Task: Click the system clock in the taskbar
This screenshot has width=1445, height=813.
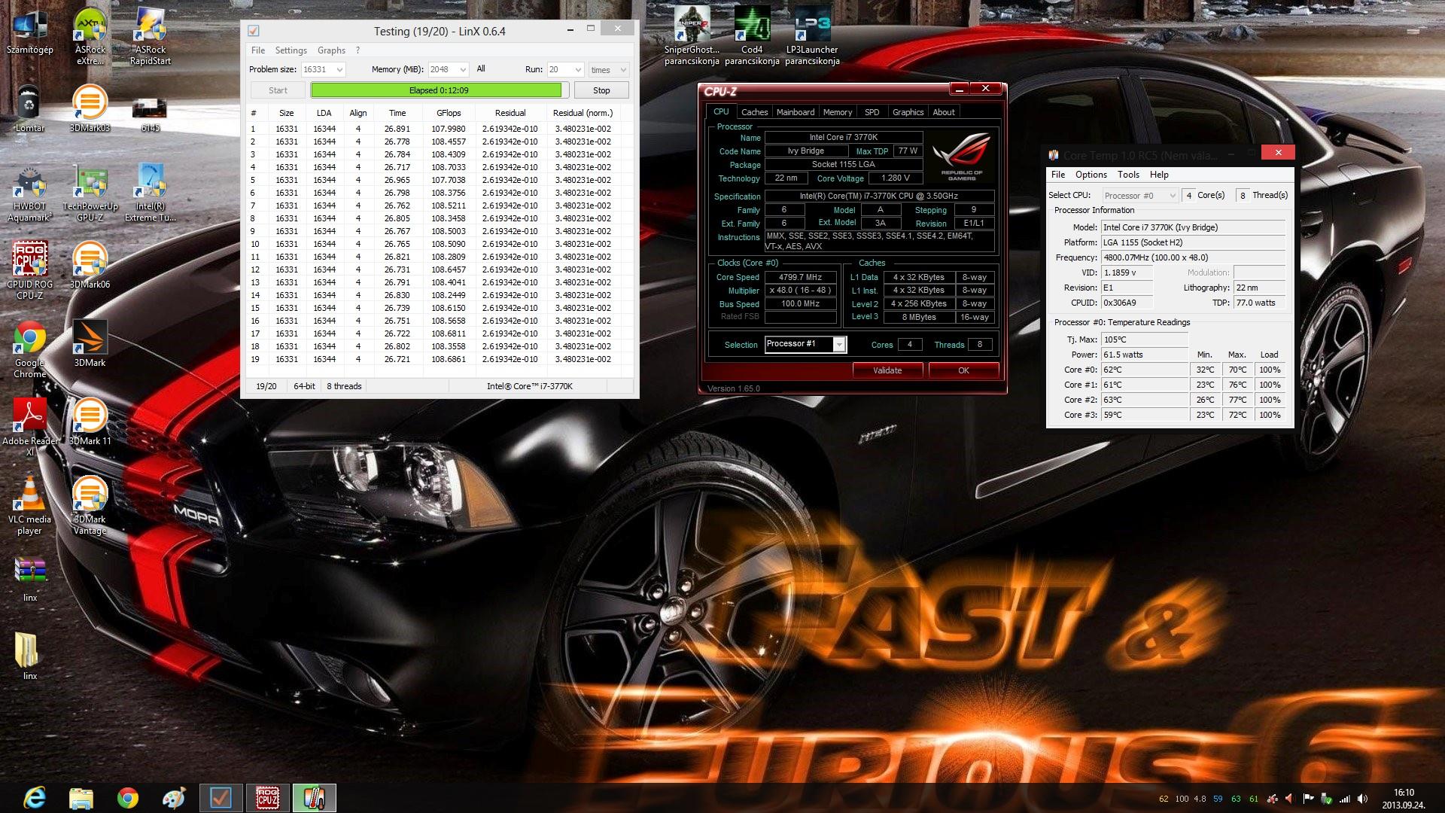Action: [1404, 799]
